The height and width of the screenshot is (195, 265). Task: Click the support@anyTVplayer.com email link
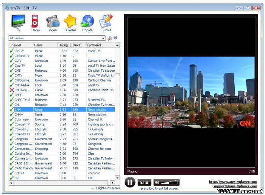(235, 186)
